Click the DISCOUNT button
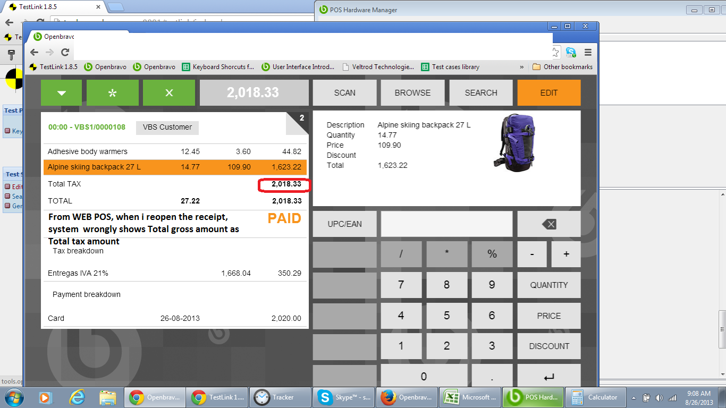Viewport: 726px width, 408px height. (549, 346)
